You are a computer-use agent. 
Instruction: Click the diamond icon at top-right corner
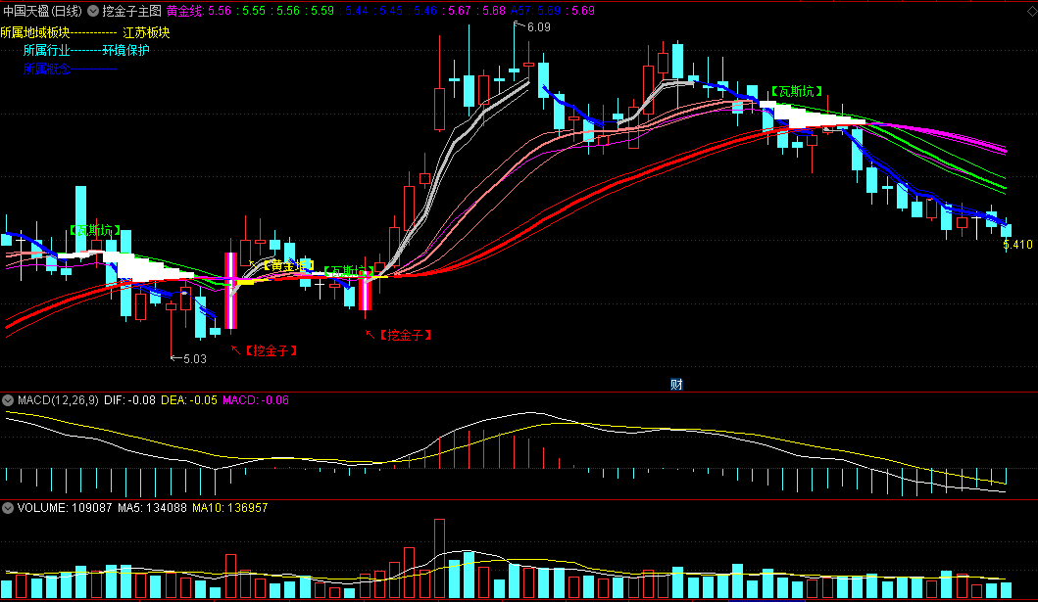pos(1031,11)
